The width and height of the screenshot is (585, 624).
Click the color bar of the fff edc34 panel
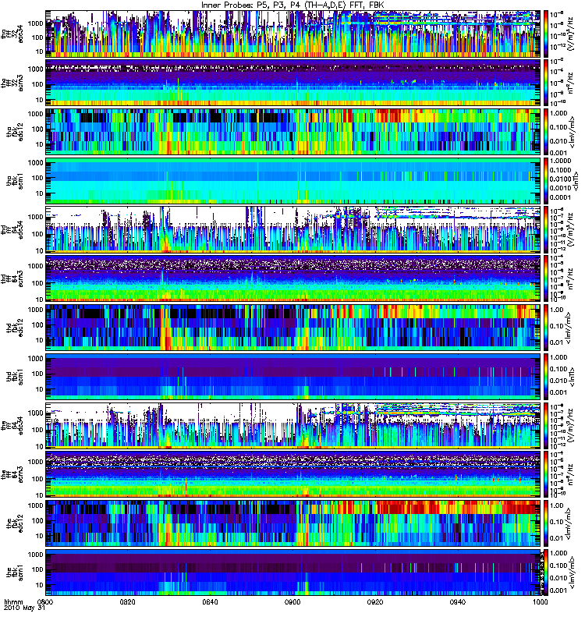pos(546,425)
